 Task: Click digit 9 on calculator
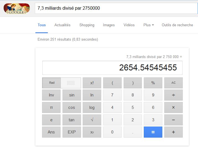(x=153, y=95)
